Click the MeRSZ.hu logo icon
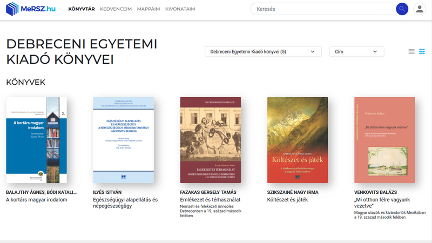This screenshot has width=432, height=243. 12,9
